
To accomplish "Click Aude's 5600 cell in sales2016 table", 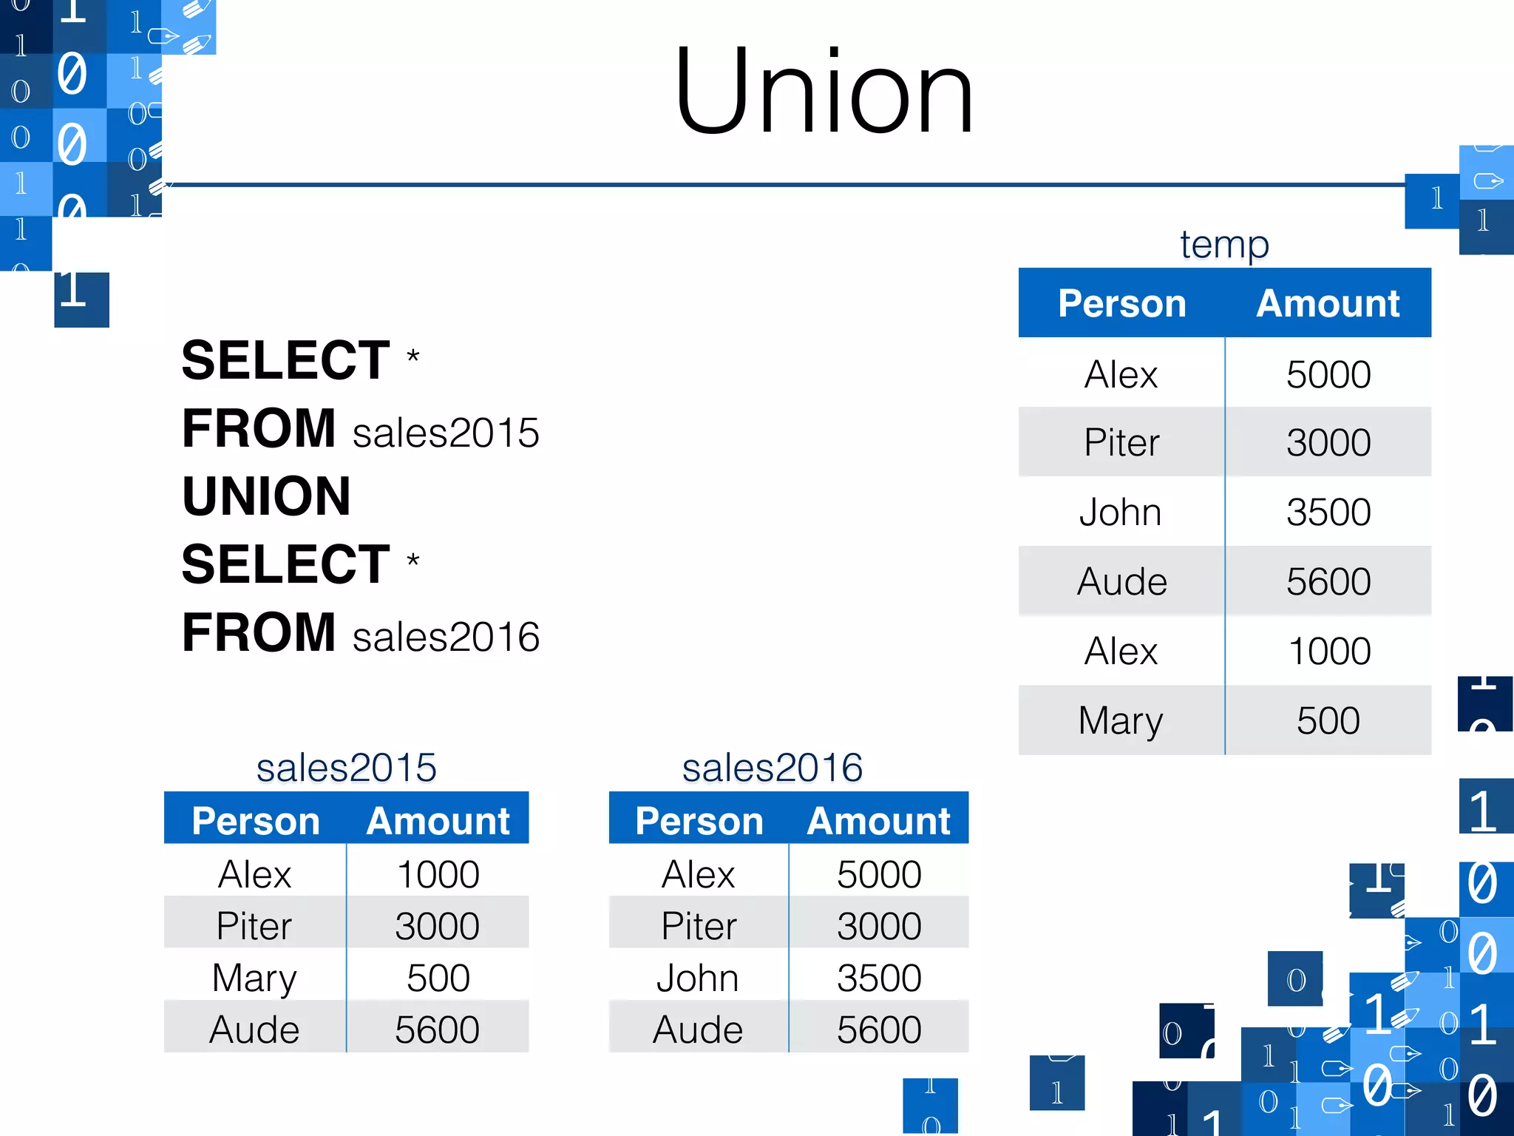I will pyautogui.click(x=879, y=1029).
